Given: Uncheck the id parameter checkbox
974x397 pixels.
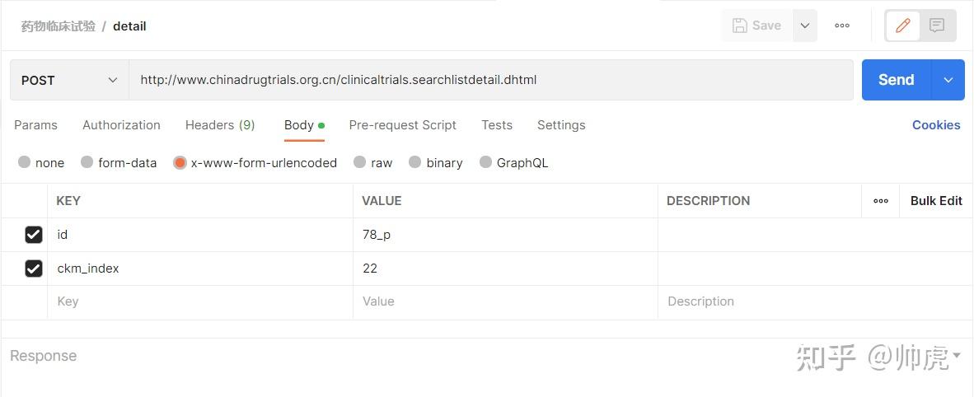Looking at the screenshot, I should tap(34, 235).
